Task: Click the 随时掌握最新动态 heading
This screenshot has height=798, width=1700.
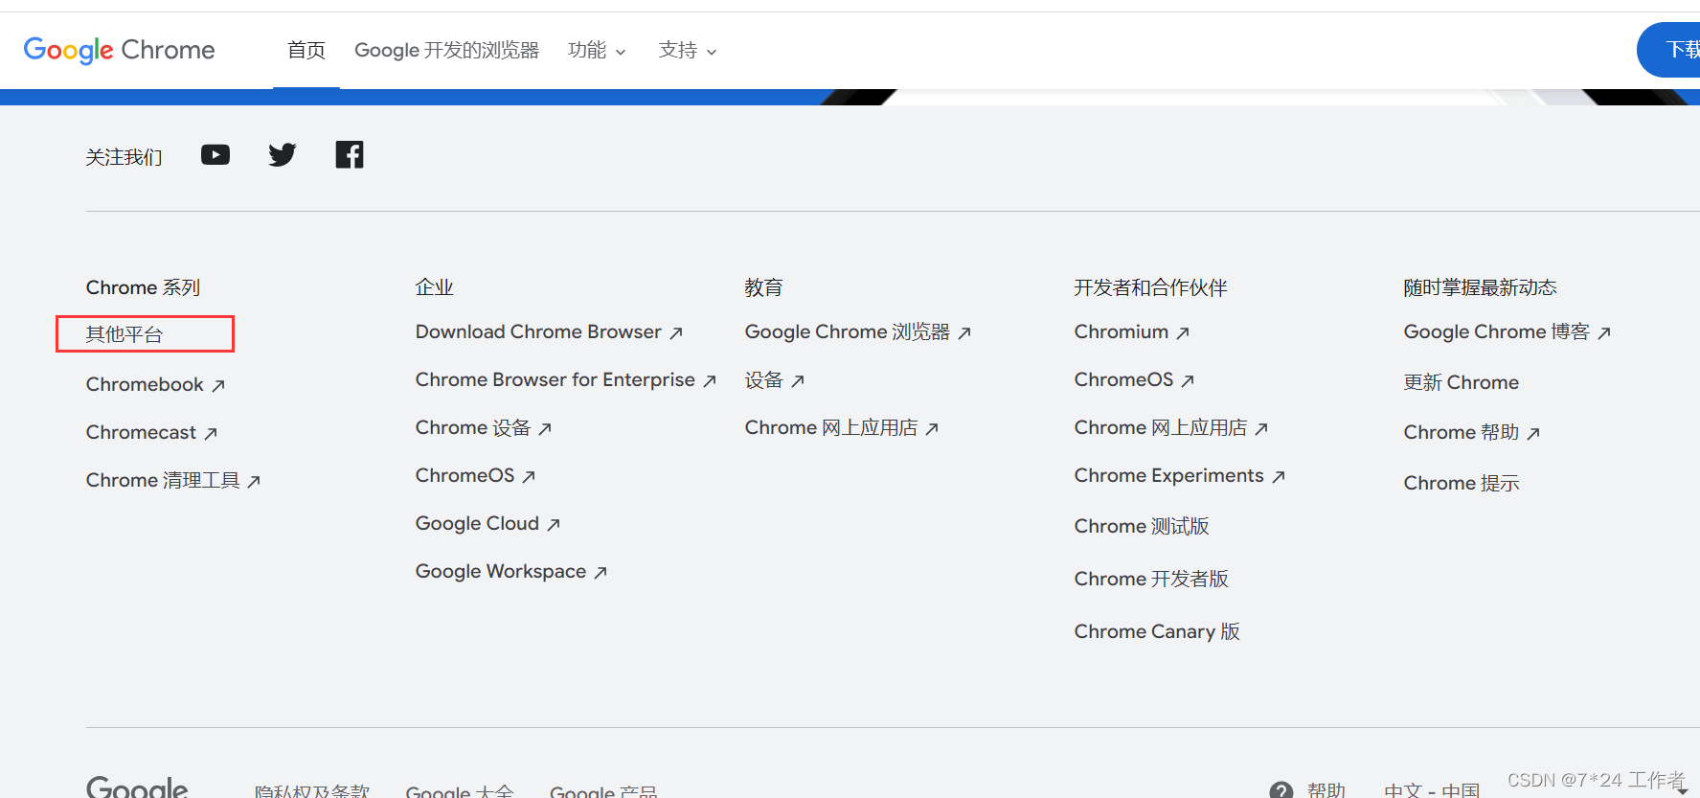Action: point(1481,287)
